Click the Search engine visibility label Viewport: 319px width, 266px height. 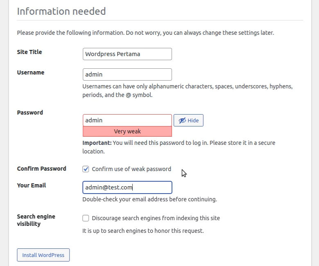tap(36, 220)
